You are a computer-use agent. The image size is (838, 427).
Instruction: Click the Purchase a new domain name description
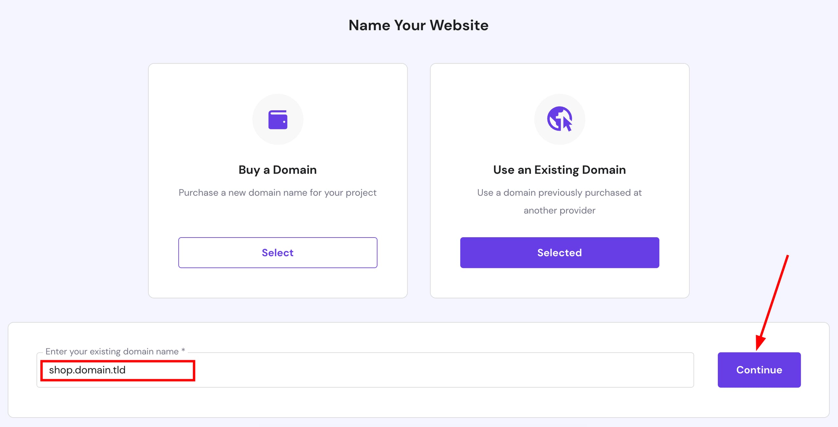278,193
